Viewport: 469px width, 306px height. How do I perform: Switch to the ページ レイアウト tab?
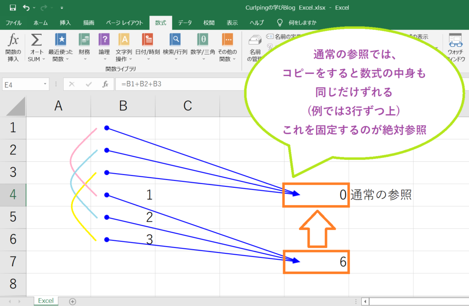(x=125, y=23)
